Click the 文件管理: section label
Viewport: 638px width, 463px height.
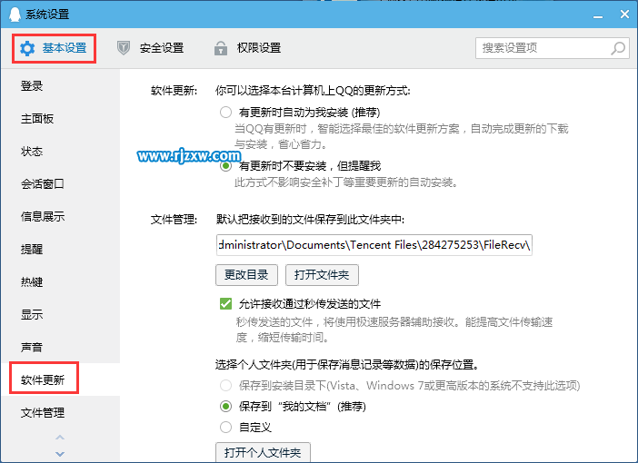(x=174, y=220)
